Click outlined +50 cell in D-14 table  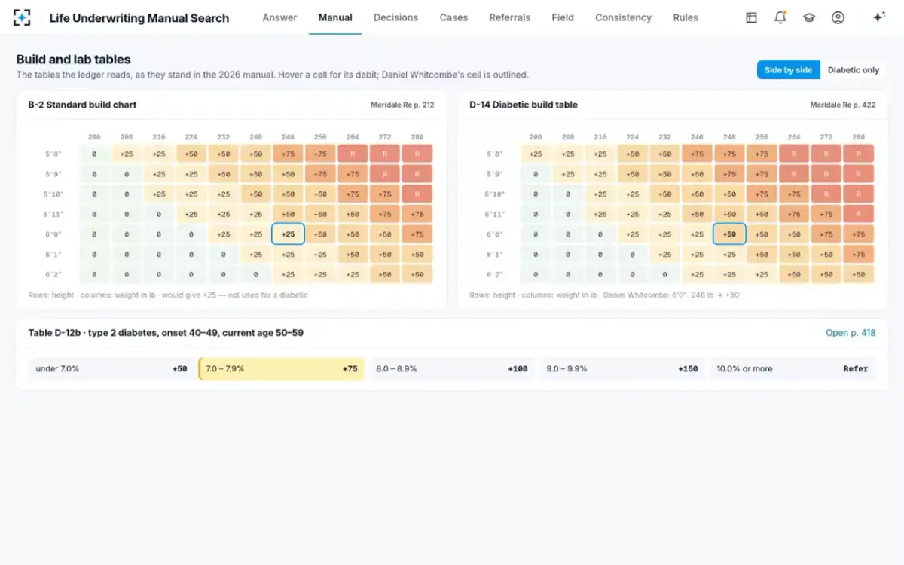pos(729,234)
